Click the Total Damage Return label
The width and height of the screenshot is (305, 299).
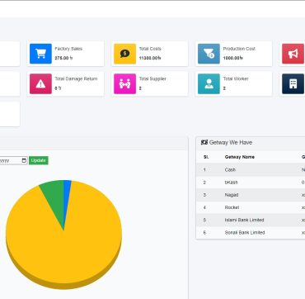tap(76, 78)
